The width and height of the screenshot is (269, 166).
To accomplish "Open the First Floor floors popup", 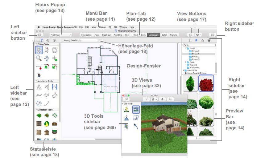I will coord(61,35).
